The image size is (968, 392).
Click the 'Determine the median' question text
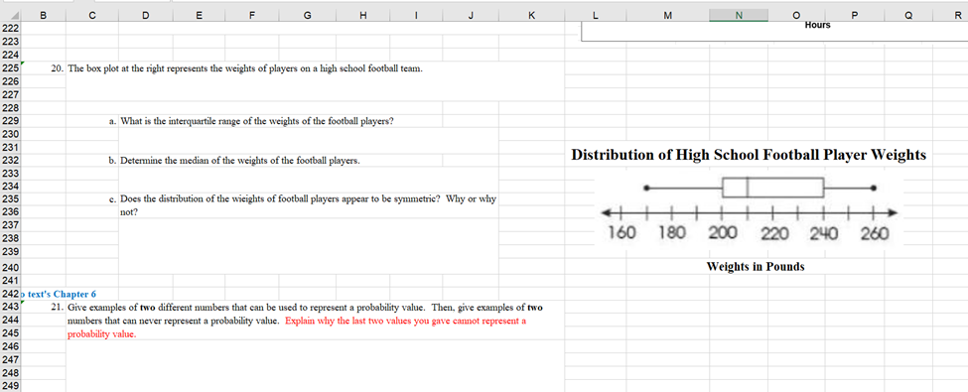pos(240,161)
